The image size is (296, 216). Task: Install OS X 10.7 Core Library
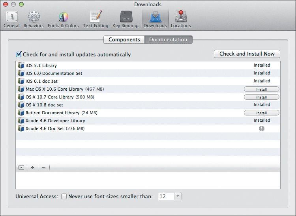[261, 97]
